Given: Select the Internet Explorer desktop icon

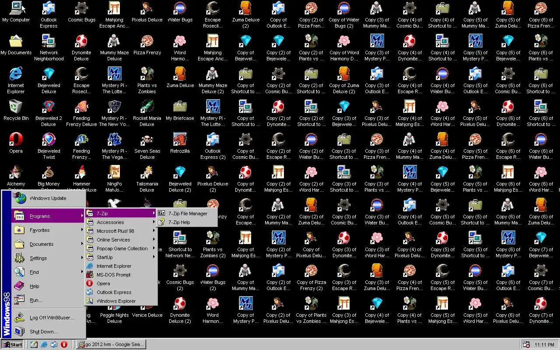Looking at the screenshot, I should point(16,80).
